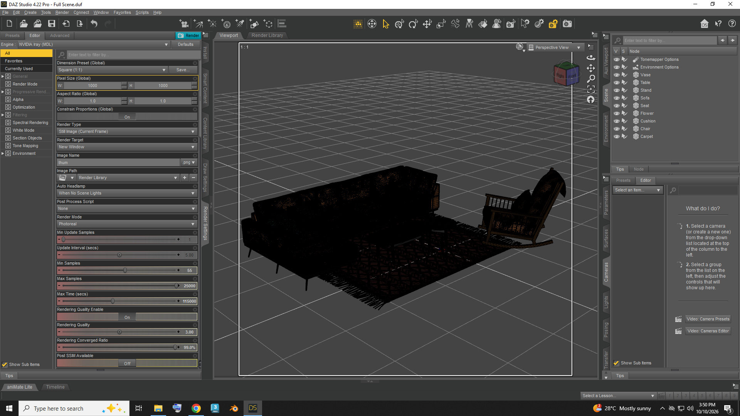Click the viewport pan arrows icon
This screenshot has height=416, width=740.
(x=591, y=68)
